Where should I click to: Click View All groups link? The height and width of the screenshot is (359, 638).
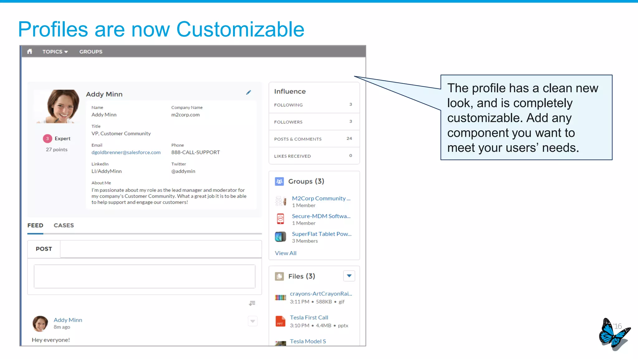coord(285,253)
